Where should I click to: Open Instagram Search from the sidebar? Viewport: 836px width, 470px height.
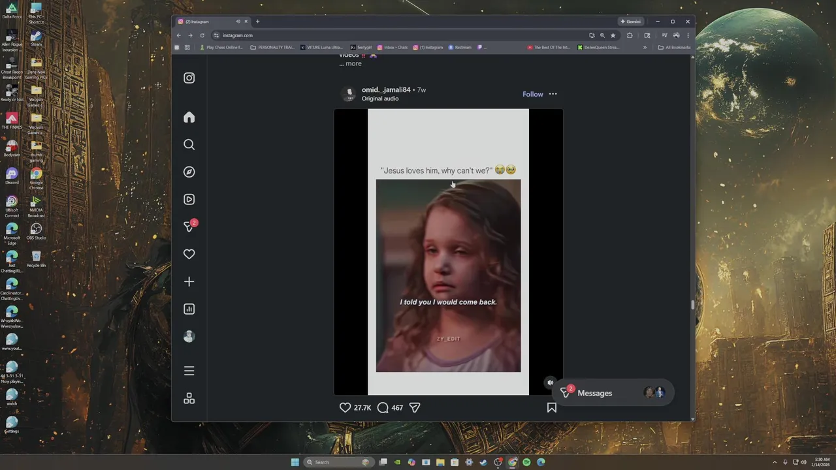tap(189, 144)
